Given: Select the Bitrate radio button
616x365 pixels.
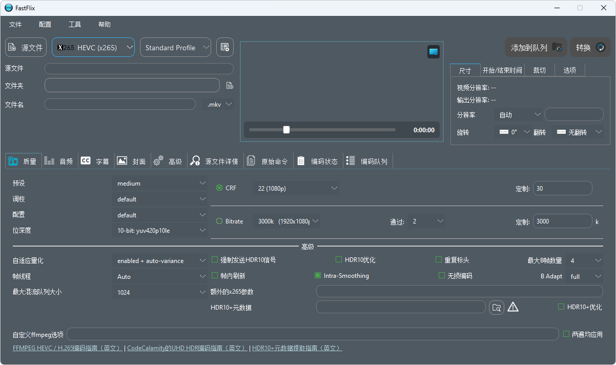Looking at the screenshot, I should coord(220,221).
